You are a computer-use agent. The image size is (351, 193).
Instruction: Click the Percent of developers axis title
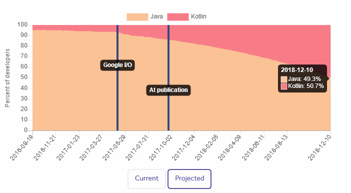pos(7,78)
